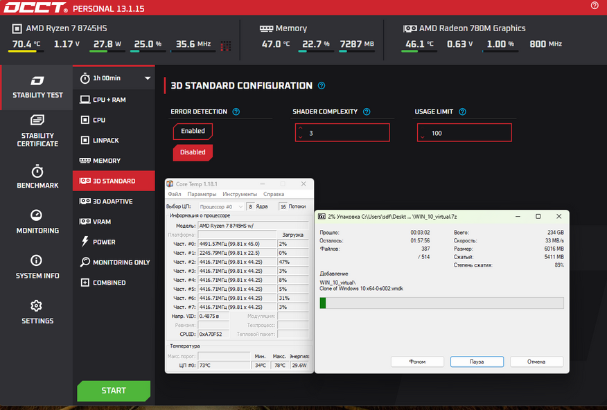This screenshot has width=607, height=410.
Task: Choose the CPU + RAM test
Action: 114,100
